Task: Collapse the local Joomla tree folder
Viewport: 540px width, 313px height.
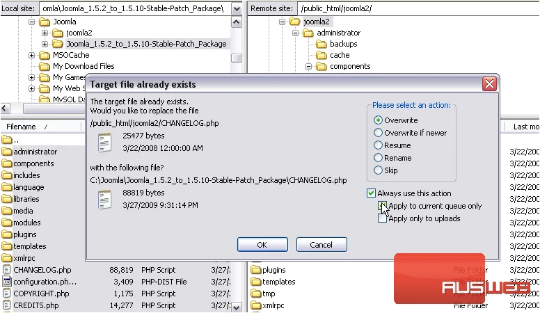Action: point(32,22)
